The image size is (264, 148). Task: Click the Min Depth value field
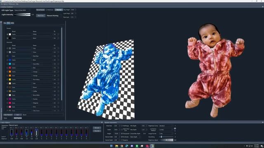(x=144, y=126)
